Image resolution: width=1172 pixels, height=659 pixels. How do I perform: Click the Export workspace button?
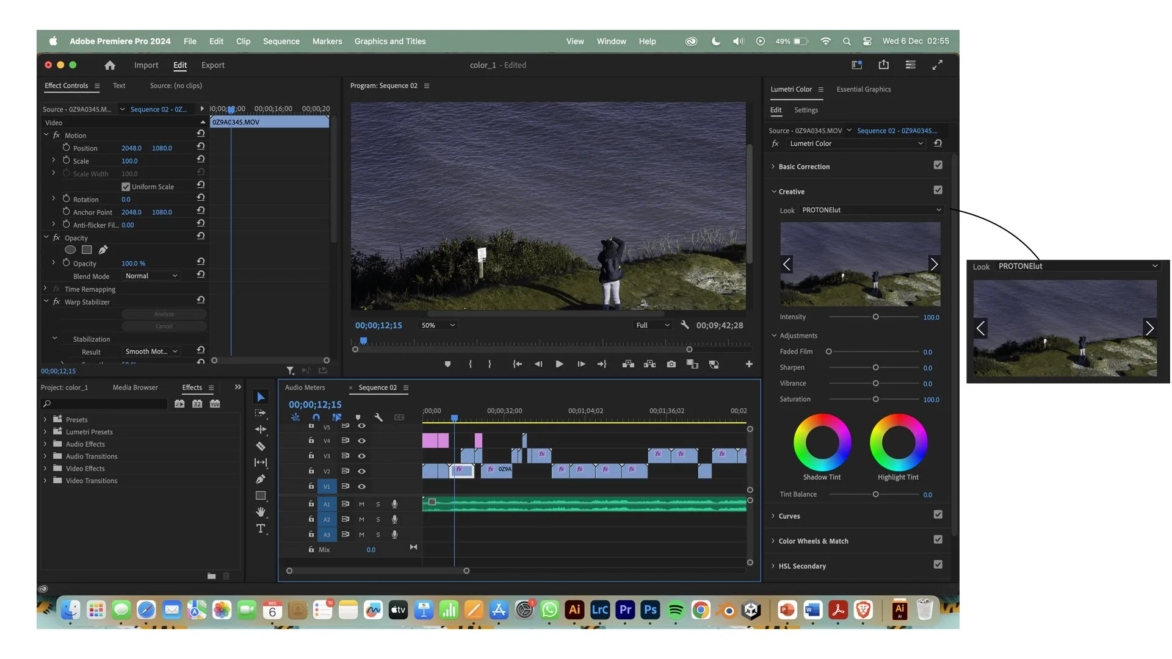212,65
